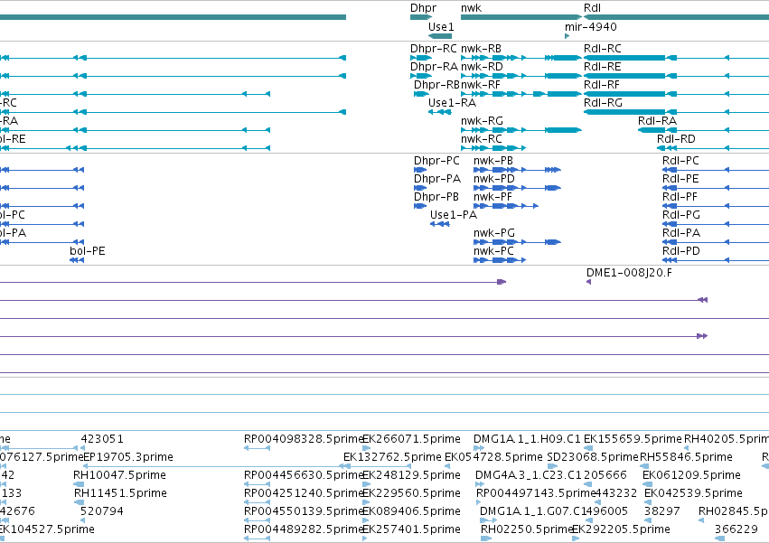Select the Rdl gene bar
769x543 pixels.
click(676, 17)
